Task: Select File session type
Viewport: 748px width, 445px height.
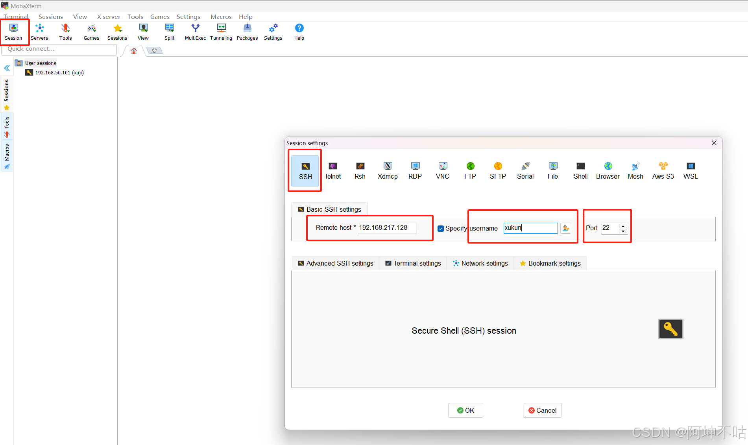Action: [x=553, y=171]
